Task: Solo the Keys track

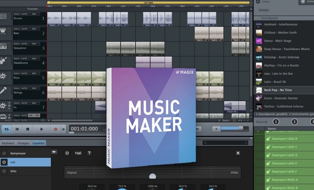Action: (x=17, y=73)
